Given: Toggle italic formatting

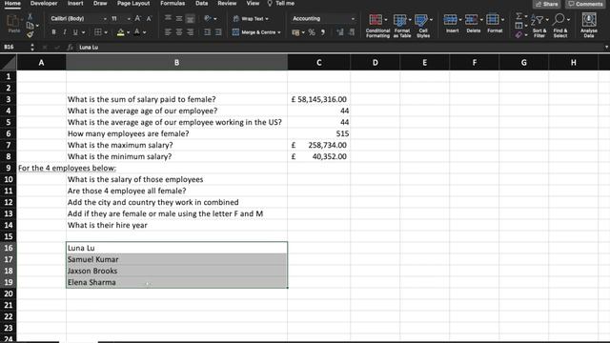Looking at the screenshot, I should point(65,32).
